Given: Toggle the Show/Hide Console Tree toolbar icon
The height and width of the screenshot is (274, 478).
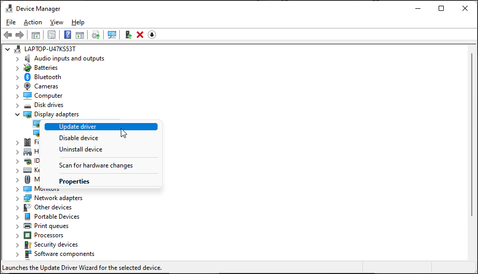Looking at the screenshot, I should click(36, 35).
